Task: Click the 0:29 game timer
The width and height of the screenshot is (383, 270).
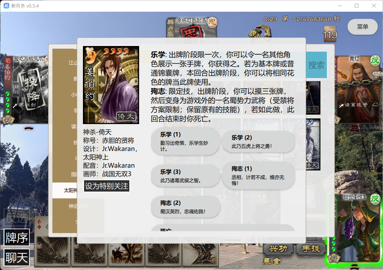Action: [x=270, y=19]
